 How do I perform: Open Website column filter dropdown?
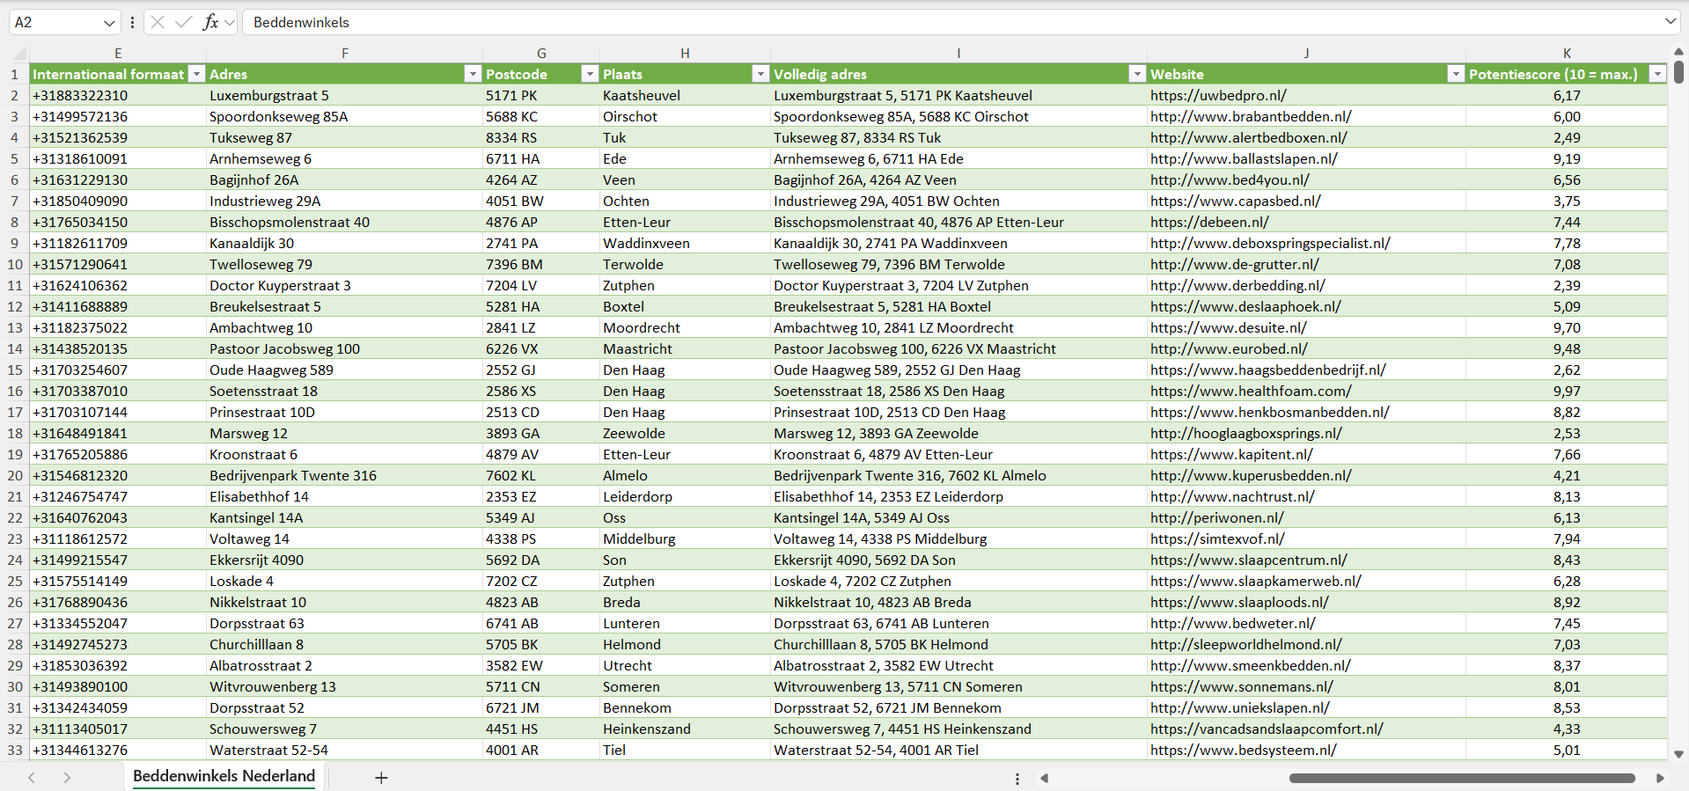coord(1456,74)
